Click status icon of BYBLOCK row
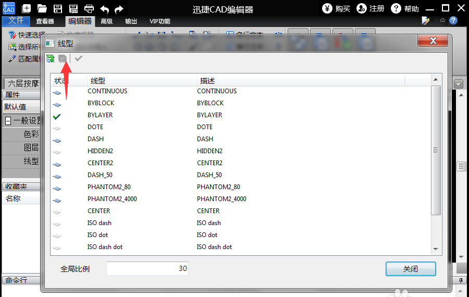The image size is (469, 297). tap(57, 105)
